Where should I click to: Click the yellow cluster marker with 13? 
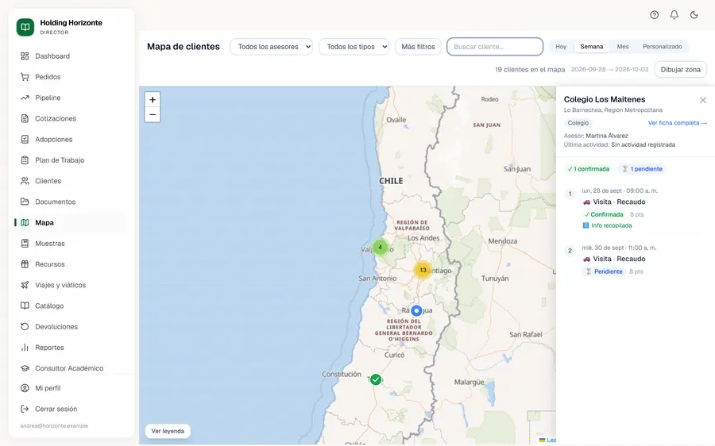pyautogui.click(x=423, y=270)
